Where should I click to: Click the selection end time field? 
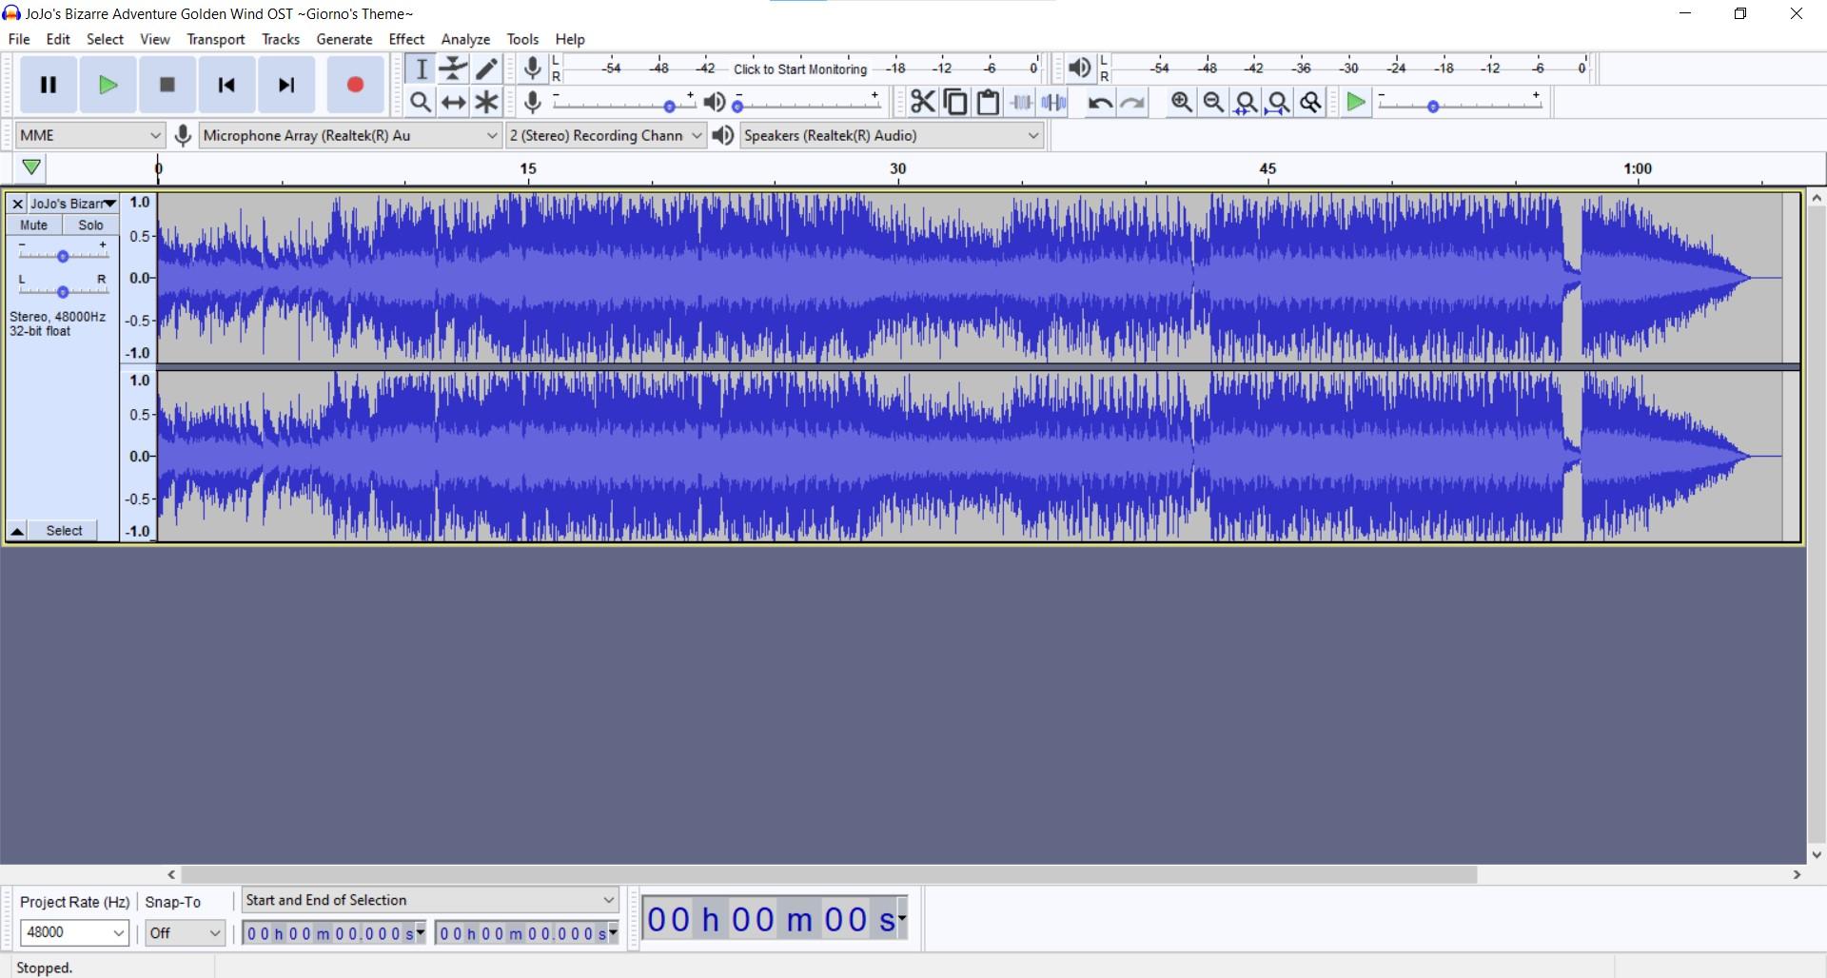click(x=527, y=933)
